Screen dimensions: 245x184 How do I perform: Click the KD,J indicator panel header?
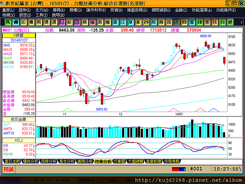click(x=19, y=140)
